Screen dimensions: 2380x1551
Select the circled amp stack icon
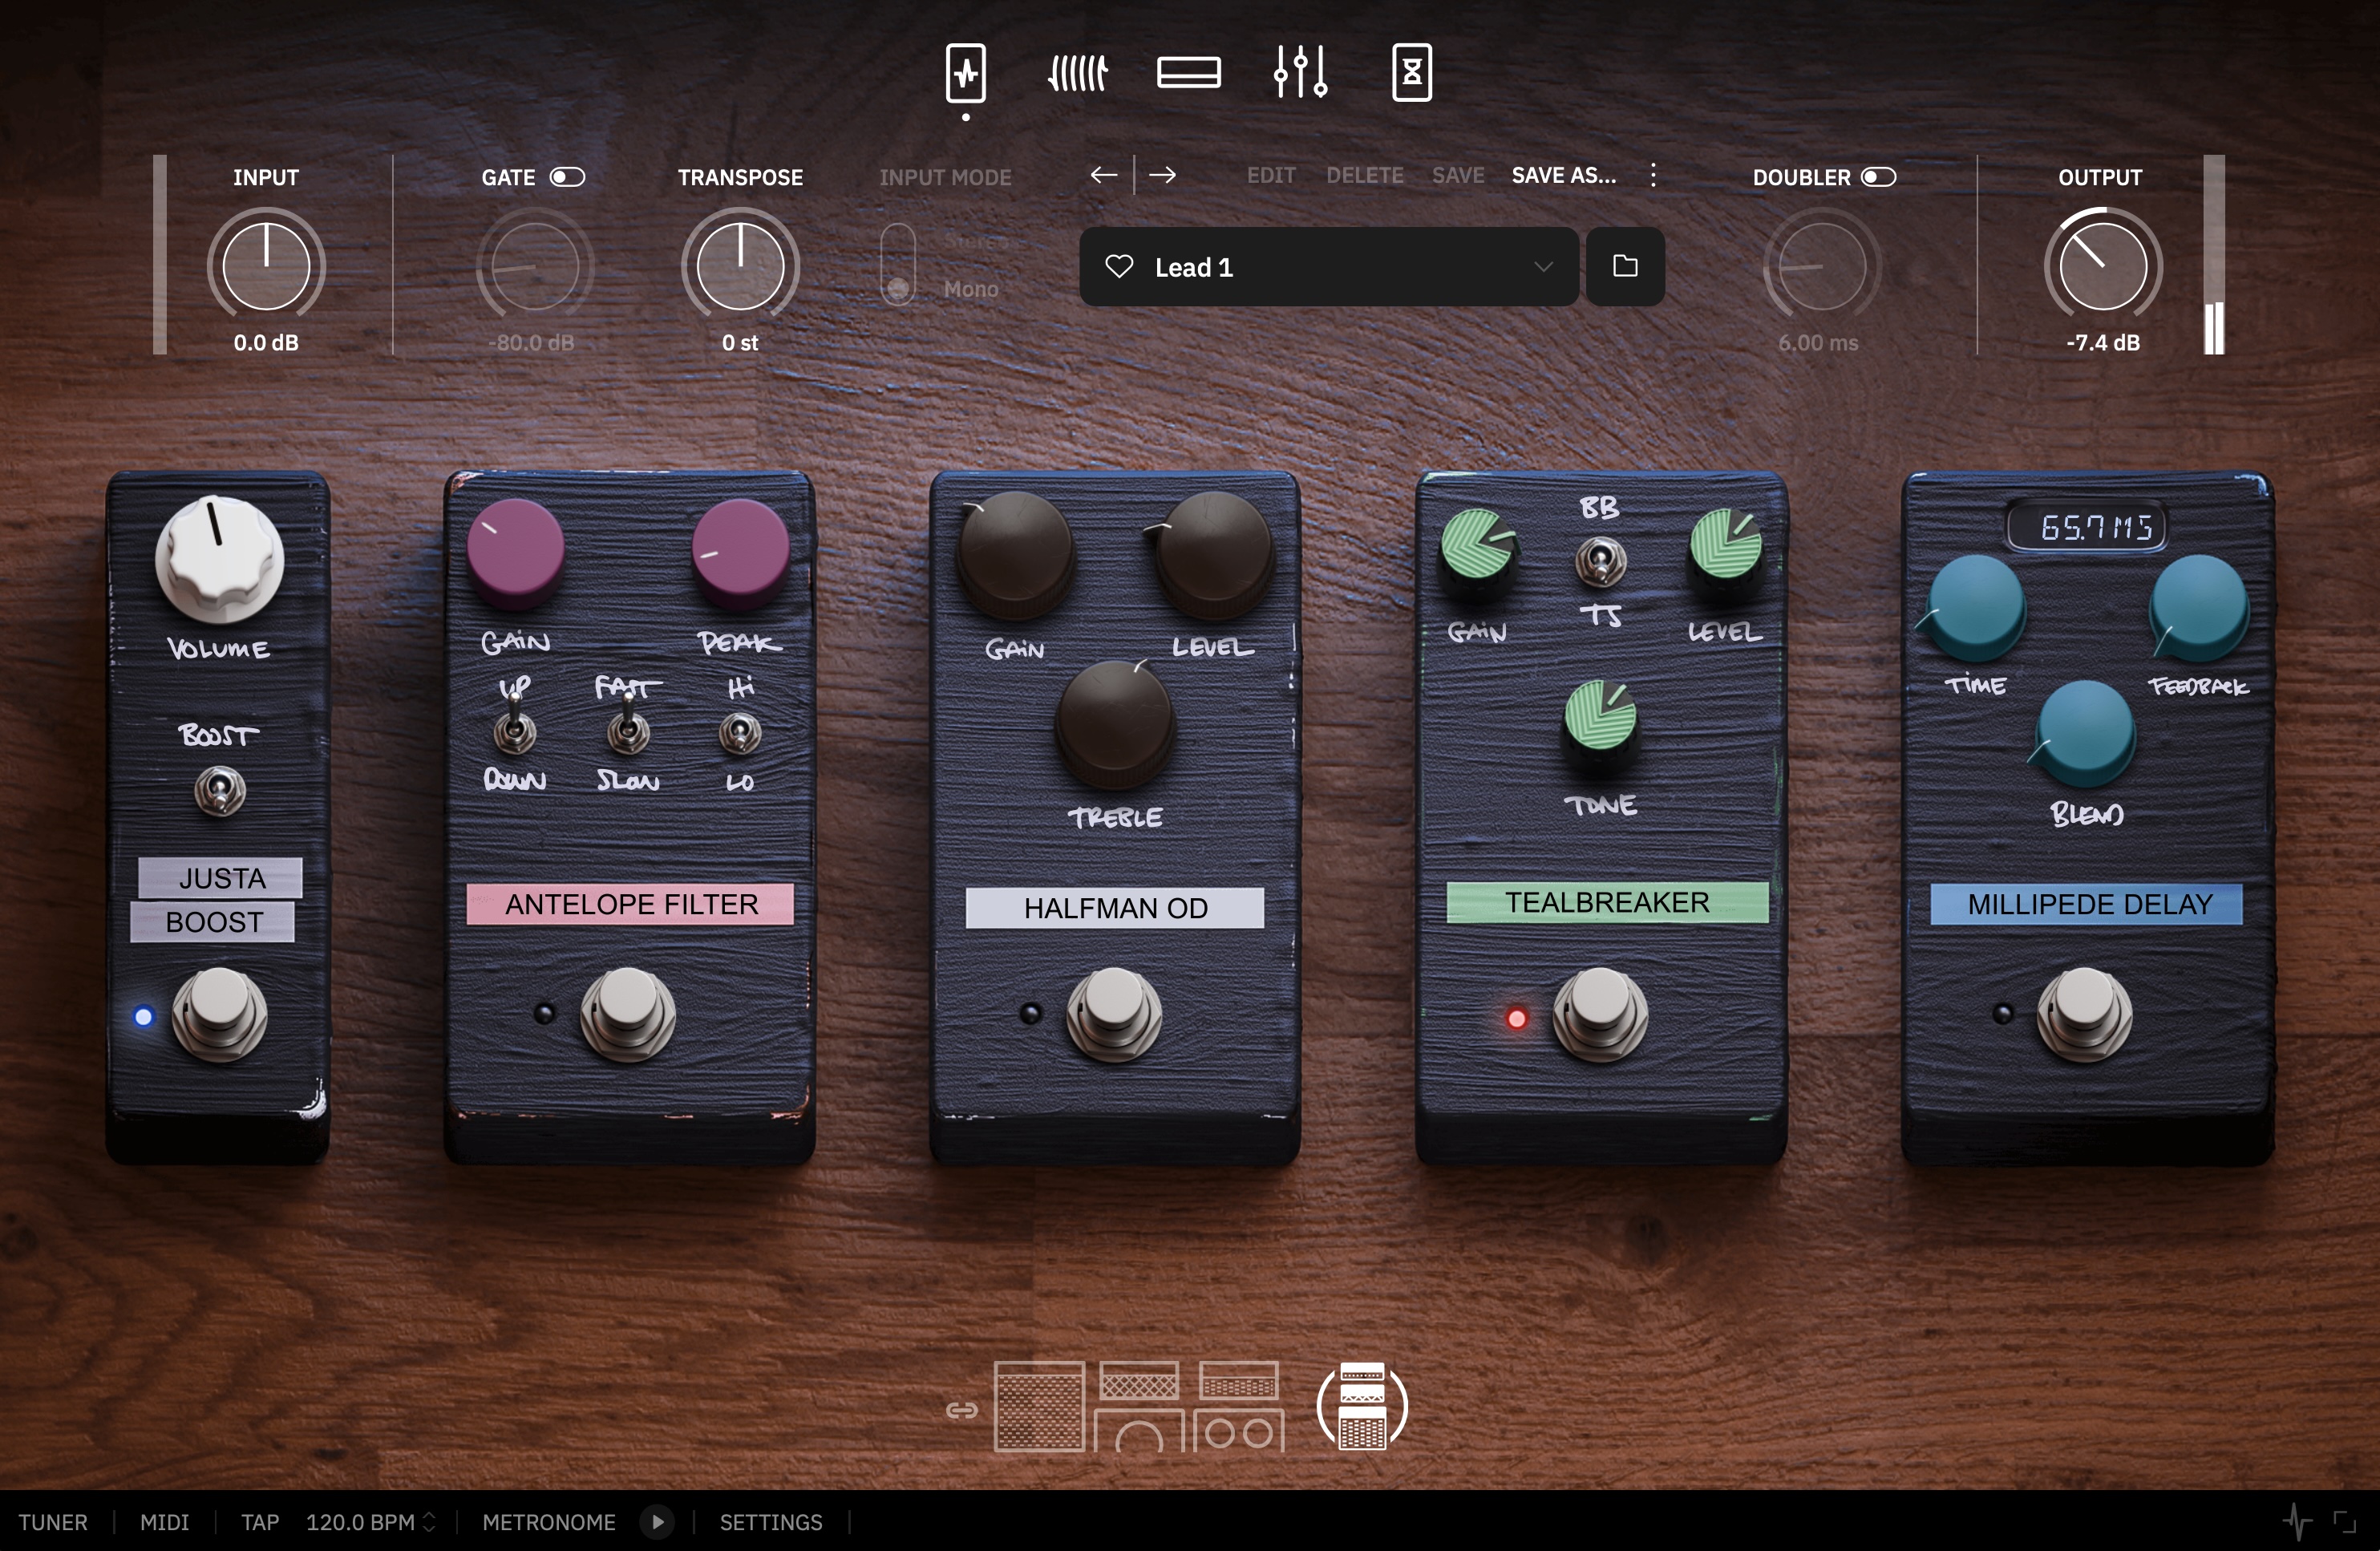1362,1406
